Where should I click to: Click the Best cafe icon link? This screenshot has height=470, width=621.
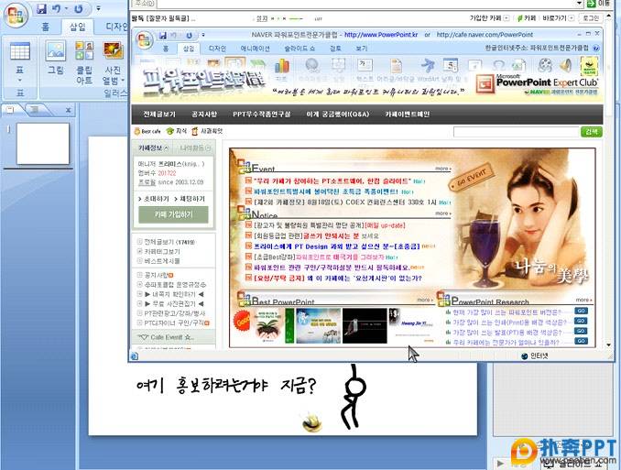147,131
